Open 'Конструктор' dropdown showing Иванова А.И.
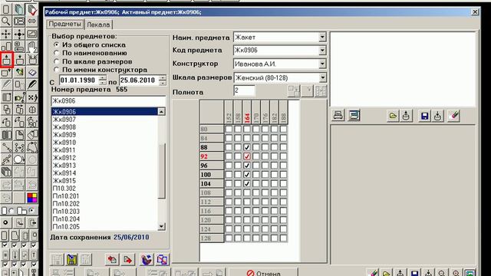 tap(322, 64)
